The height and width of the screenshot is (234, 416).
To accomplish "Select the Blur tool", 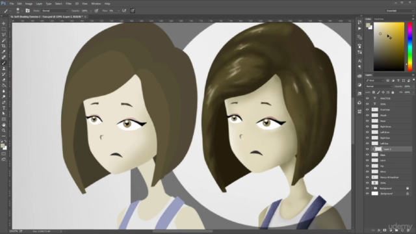I will pos(4,91).
